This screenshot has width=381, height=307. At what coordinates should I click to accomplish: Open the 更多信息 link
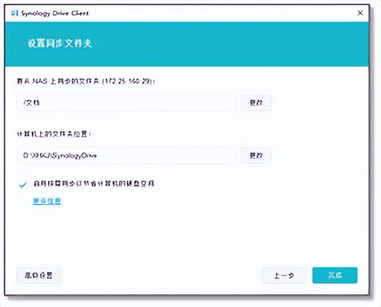(x=47, y=201)
